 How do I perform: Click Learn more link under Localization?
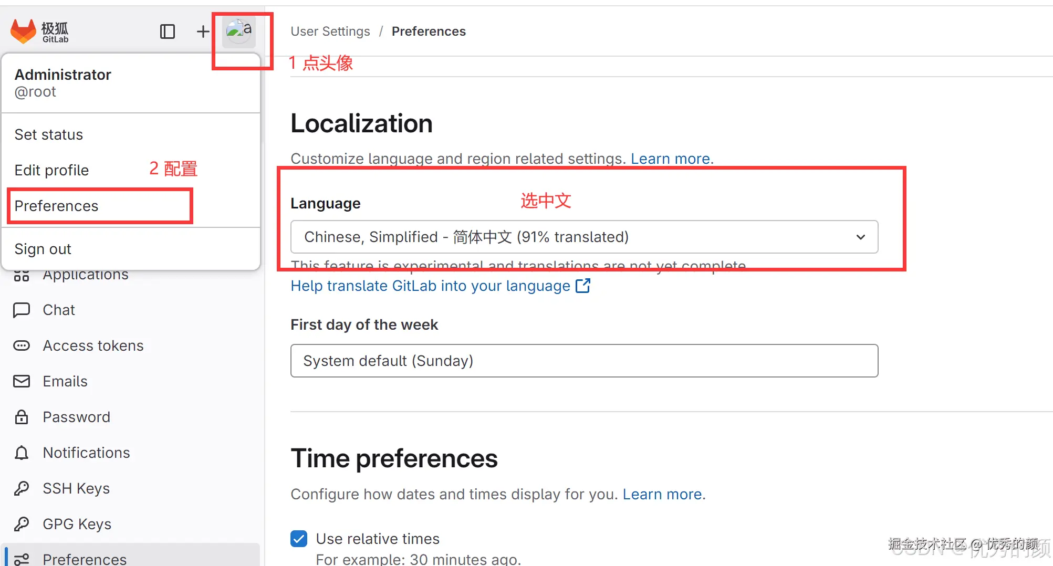point(671,159)
